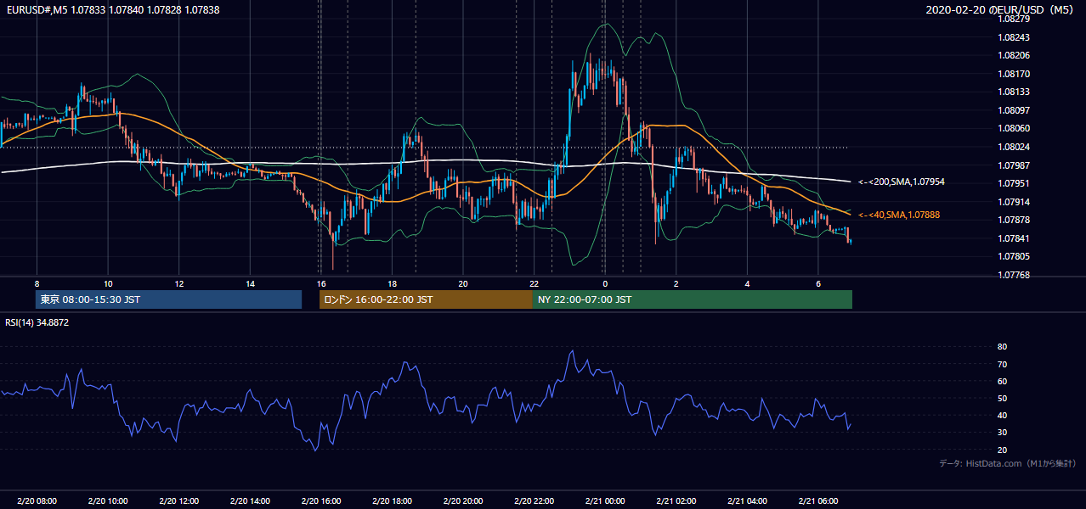This screenshot has height=509, width=1086.
Task: Click the HistData.com data source credit
Action: pyautogui.click(x=1008, y=463)
